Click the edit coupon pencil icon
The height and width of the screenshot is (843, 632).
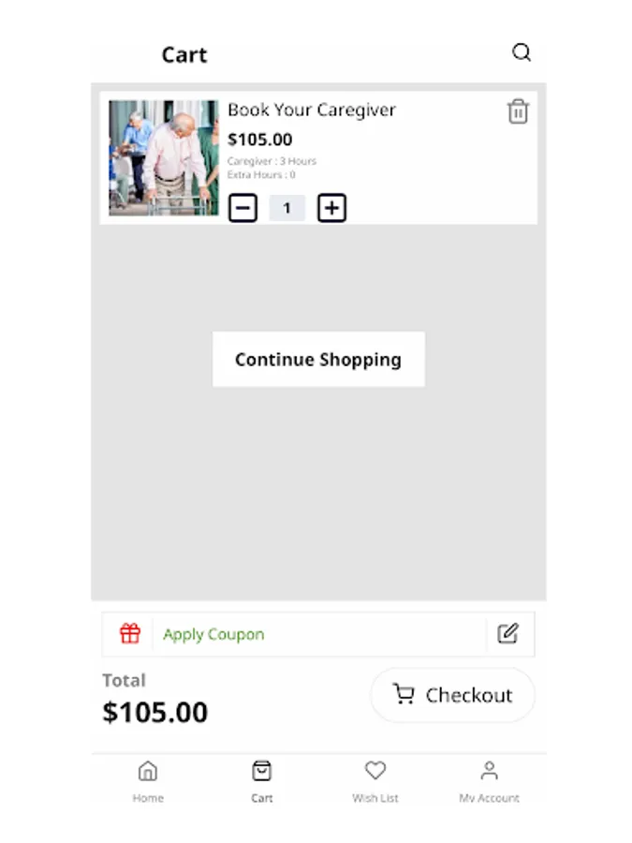tap(507, 633)
